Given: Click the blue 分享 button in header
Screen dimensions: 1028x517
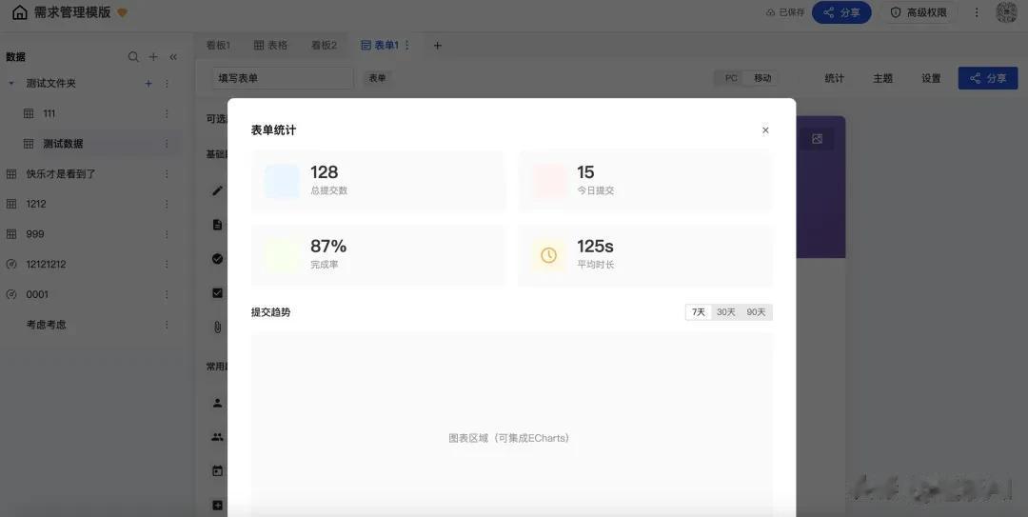Looking at the screenshot, I should 841,12.
